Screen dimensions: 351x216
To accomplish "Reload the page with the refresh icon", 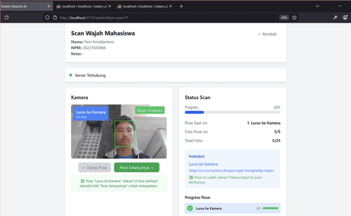I will point(6,17).
